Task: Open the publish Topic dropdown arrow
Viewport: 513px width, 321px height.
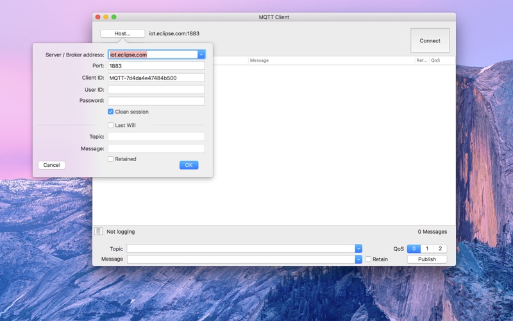Action: point(358,248)
